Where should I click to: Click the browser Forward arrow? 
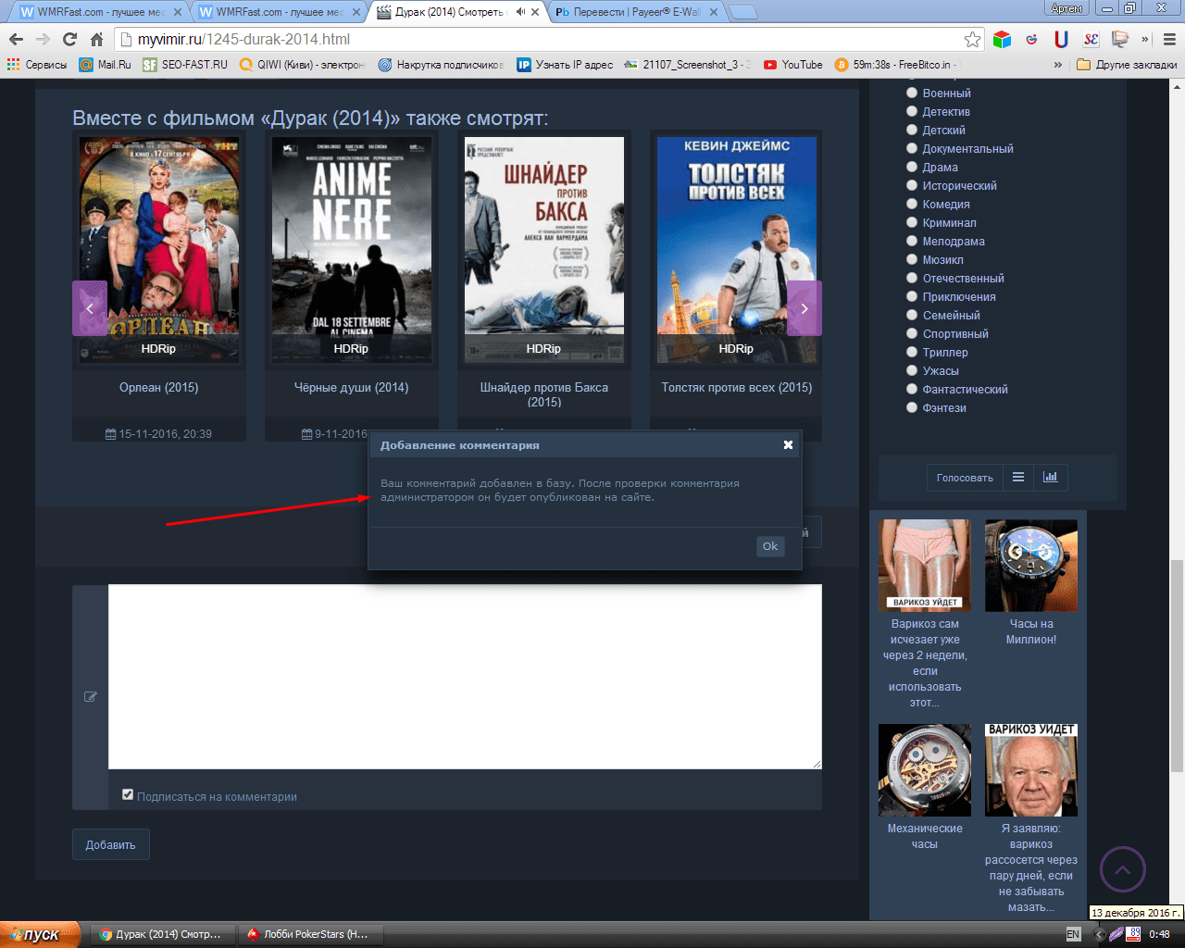point(43,39)
